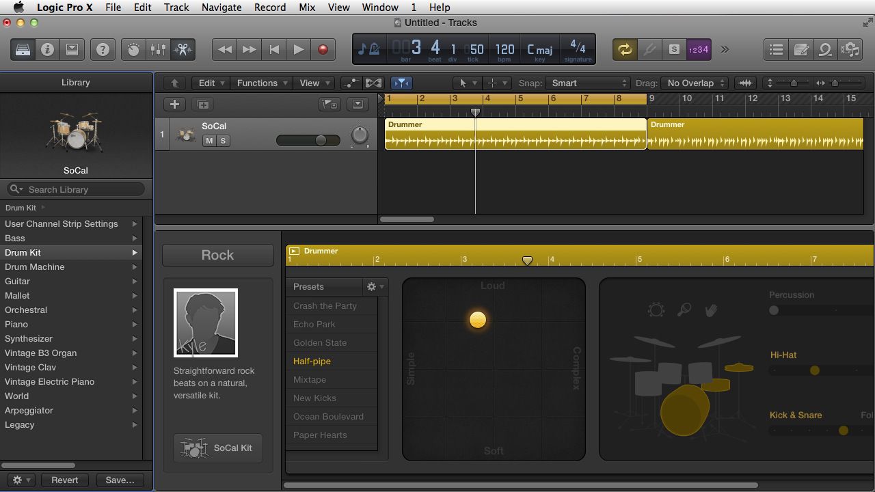Open the Toolbar inbox icon
This screenshot has width=875, height=492.
[x=72, y=49]
